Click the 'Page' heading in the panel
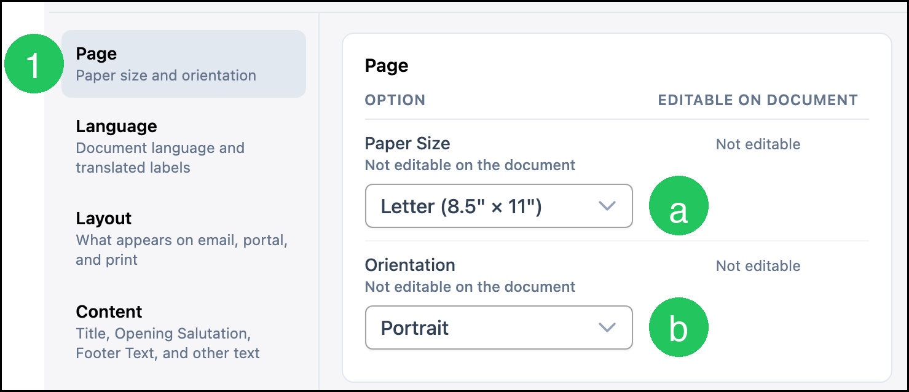This screenshot has height=392, width=909. coord(387,66)
